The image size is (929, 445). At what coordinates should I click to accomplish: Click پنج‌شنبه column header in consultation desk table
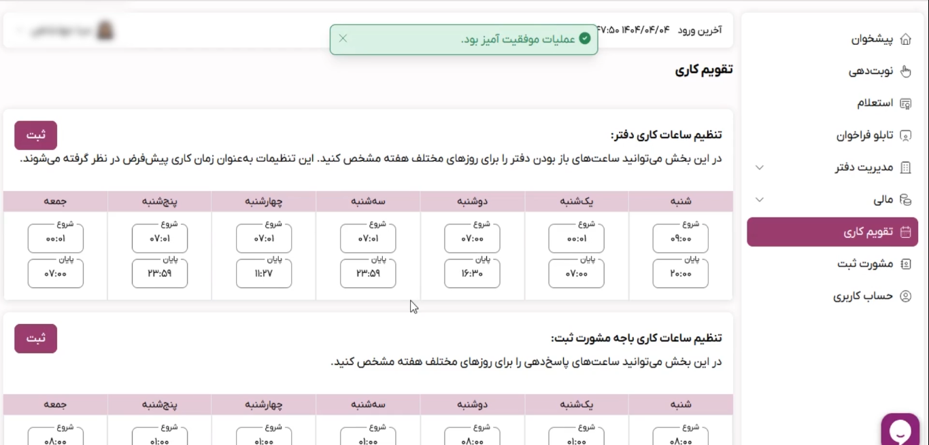tap(160, 404)
